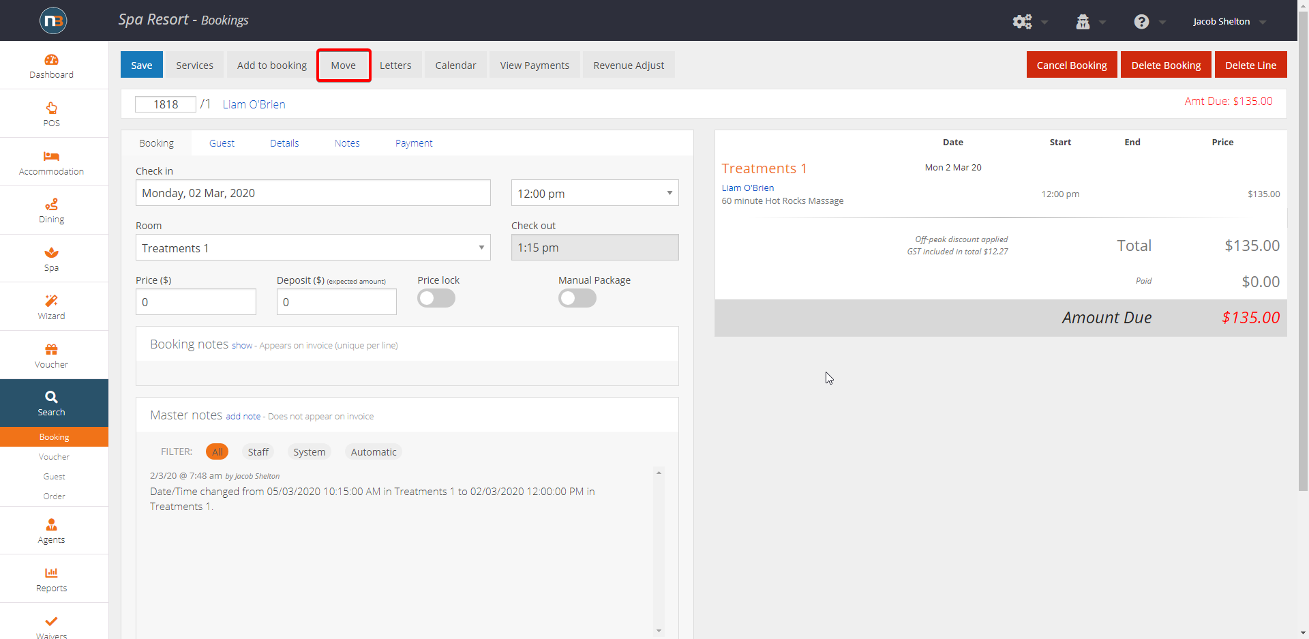Go to Accommodation in sidebar
The height and width of the screenshot is (639, 1309).
click(51, 163)
